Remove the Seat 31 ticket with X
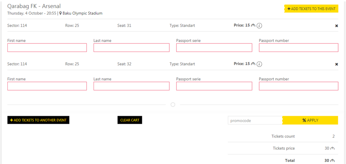Screen dimensions: 346x164 click(337, 26)
